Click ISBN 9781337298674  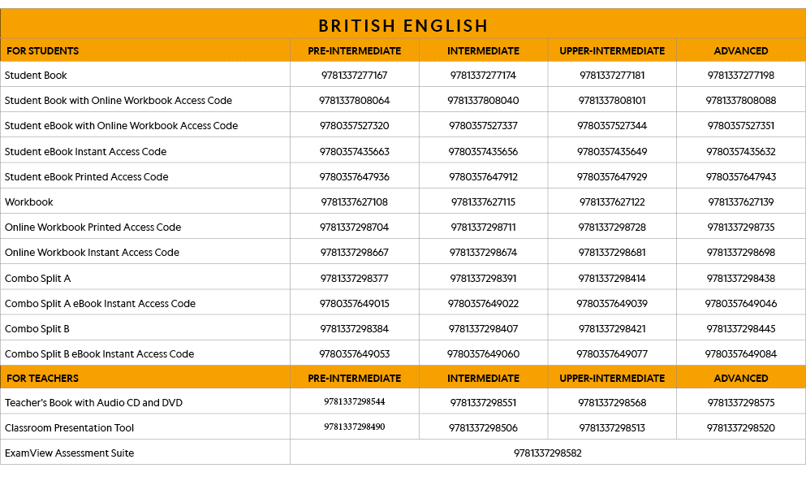pyautogui.click(x=483, y=253)
